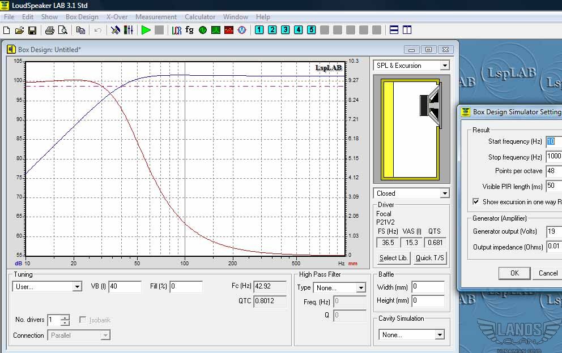
Task: Start the simulation with green play
Action: [146, 31]
